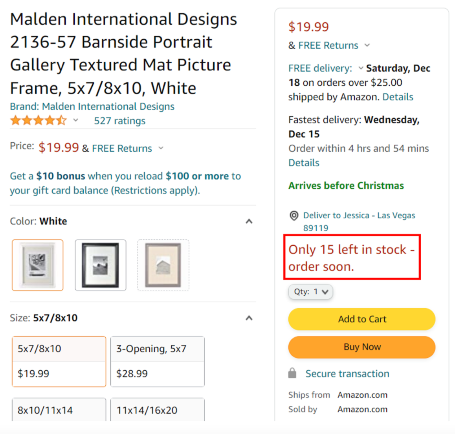The width and height of the screenshot is (455, 434).
Task: Expand FREE Returns details beside Price
Action: pyautogui.click(x=161, y=148)
